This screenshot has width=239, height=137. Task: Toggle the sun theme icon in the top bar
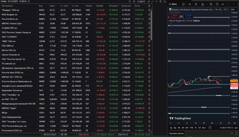pos(134,2)
